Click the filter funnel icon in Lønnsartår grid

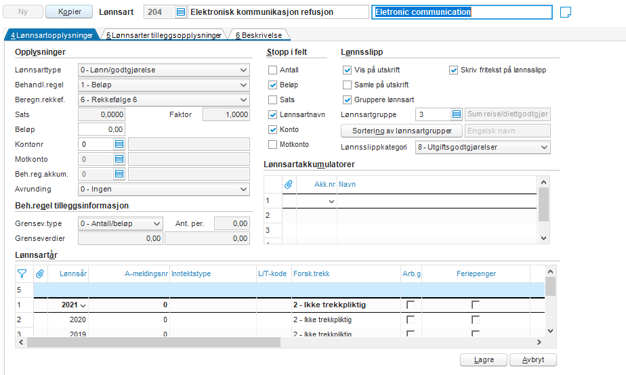tap(22, 273)
